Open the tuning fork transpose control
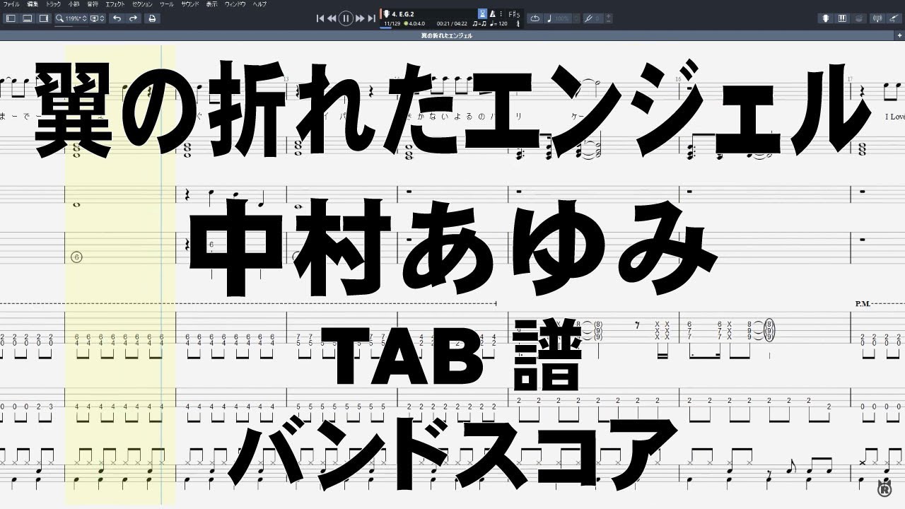 coord(594,18)
